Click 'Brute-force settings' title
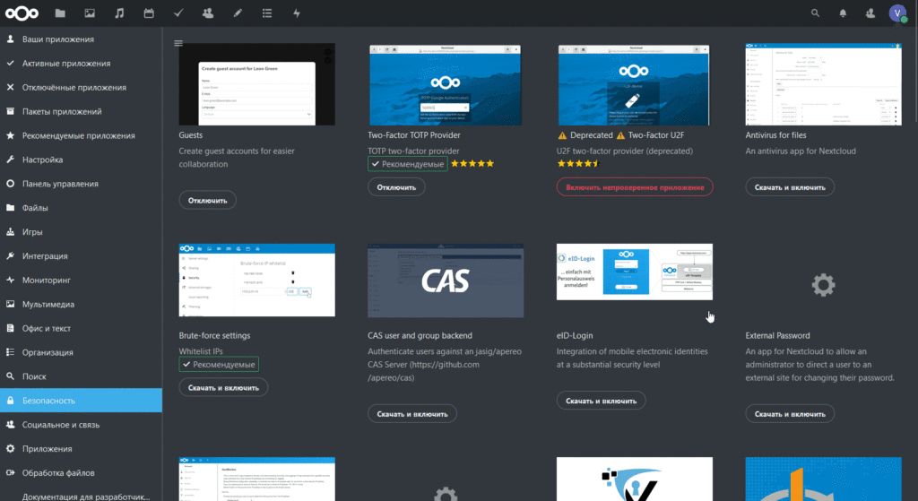The height and width of the screenshot is (501, 918). pyautogui.click(x=214, y=335)
